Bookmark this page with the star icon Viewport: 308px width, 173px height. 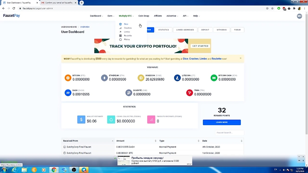click(x=272, y=9)
